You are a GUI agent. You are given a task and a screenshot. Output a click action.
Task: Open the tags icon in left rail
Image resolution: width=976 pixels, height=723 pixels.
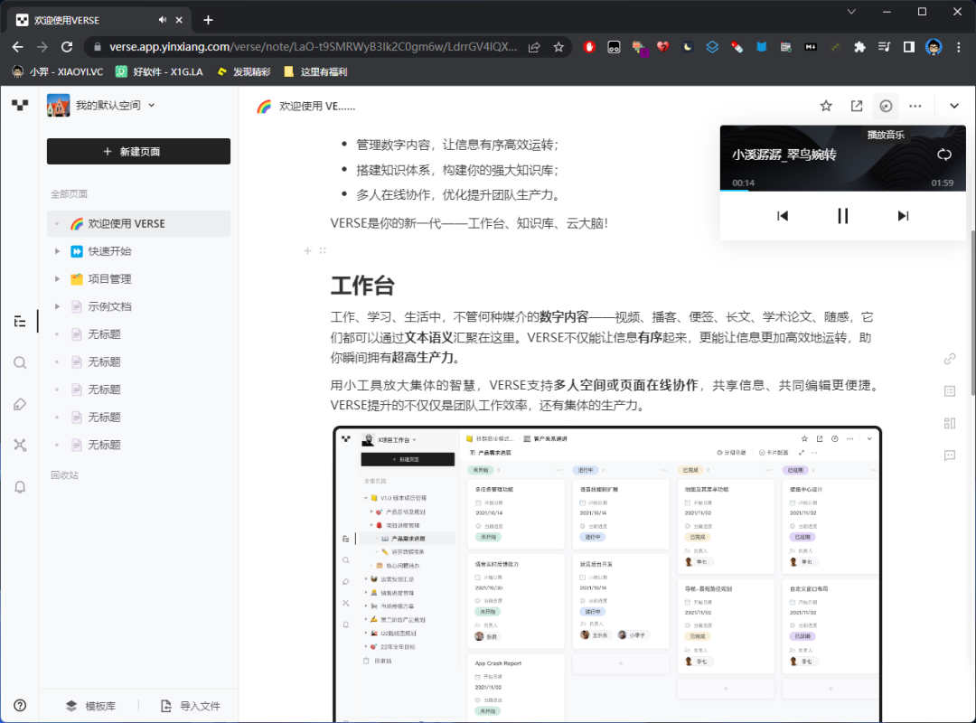tap(20, 404)
